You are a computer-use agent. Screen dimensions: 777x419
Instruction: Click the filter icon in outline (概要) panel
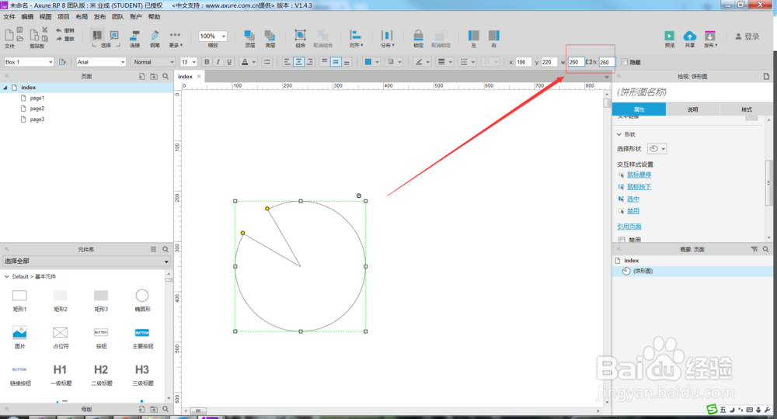(x=754, y=249)
